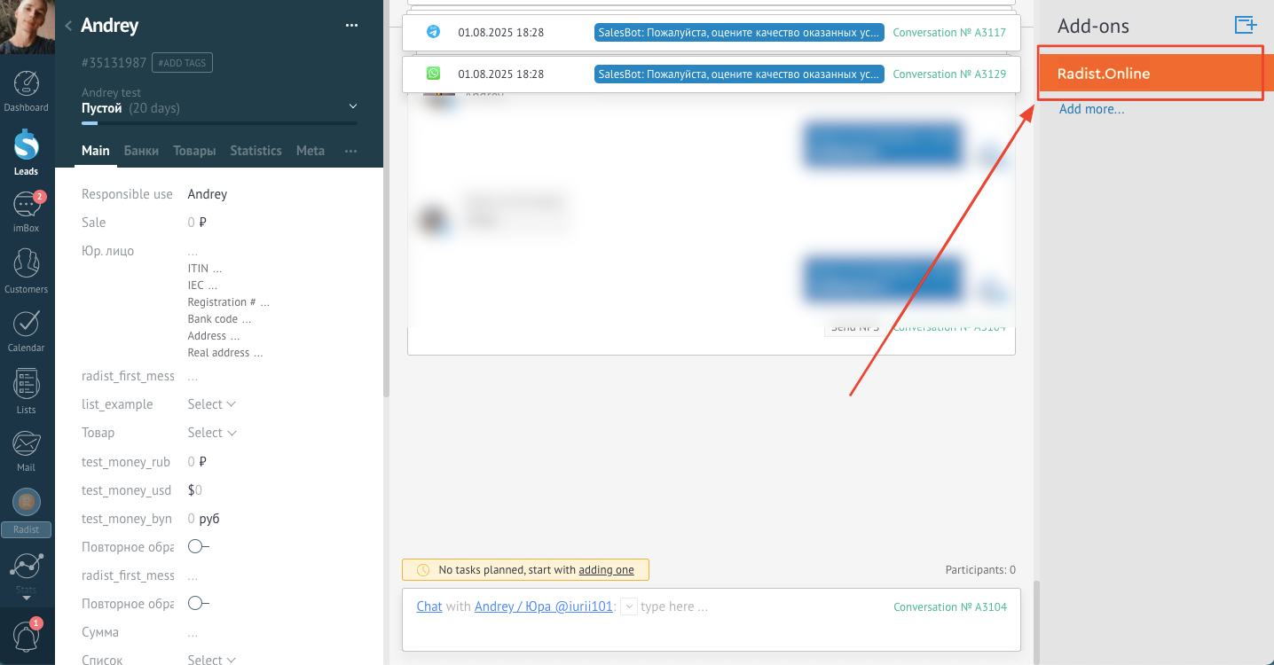Open the imBox messages icon

26,211
